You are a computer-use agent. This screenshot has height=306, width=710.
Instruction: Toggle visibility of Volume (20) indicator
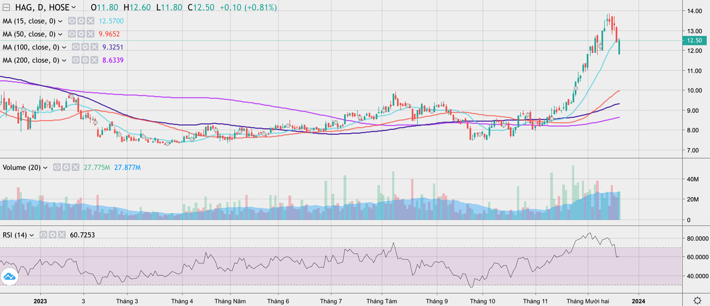(x=57, y=168)
